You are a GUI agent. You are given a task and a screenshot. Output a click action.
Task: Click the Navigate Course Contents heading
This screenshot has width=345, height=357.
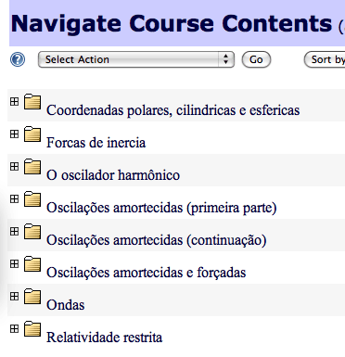click(172, 24)
